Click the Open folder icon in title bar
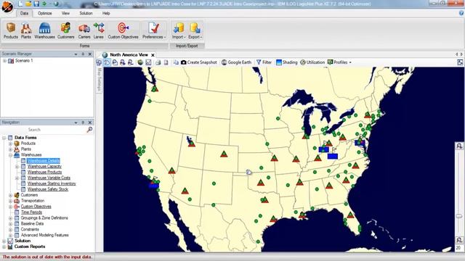 [x=28, y=4]
